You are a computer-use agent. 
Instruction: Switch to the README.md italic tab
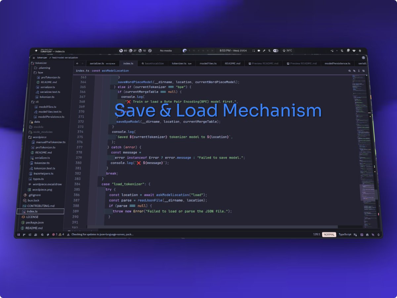coord(233,63)
